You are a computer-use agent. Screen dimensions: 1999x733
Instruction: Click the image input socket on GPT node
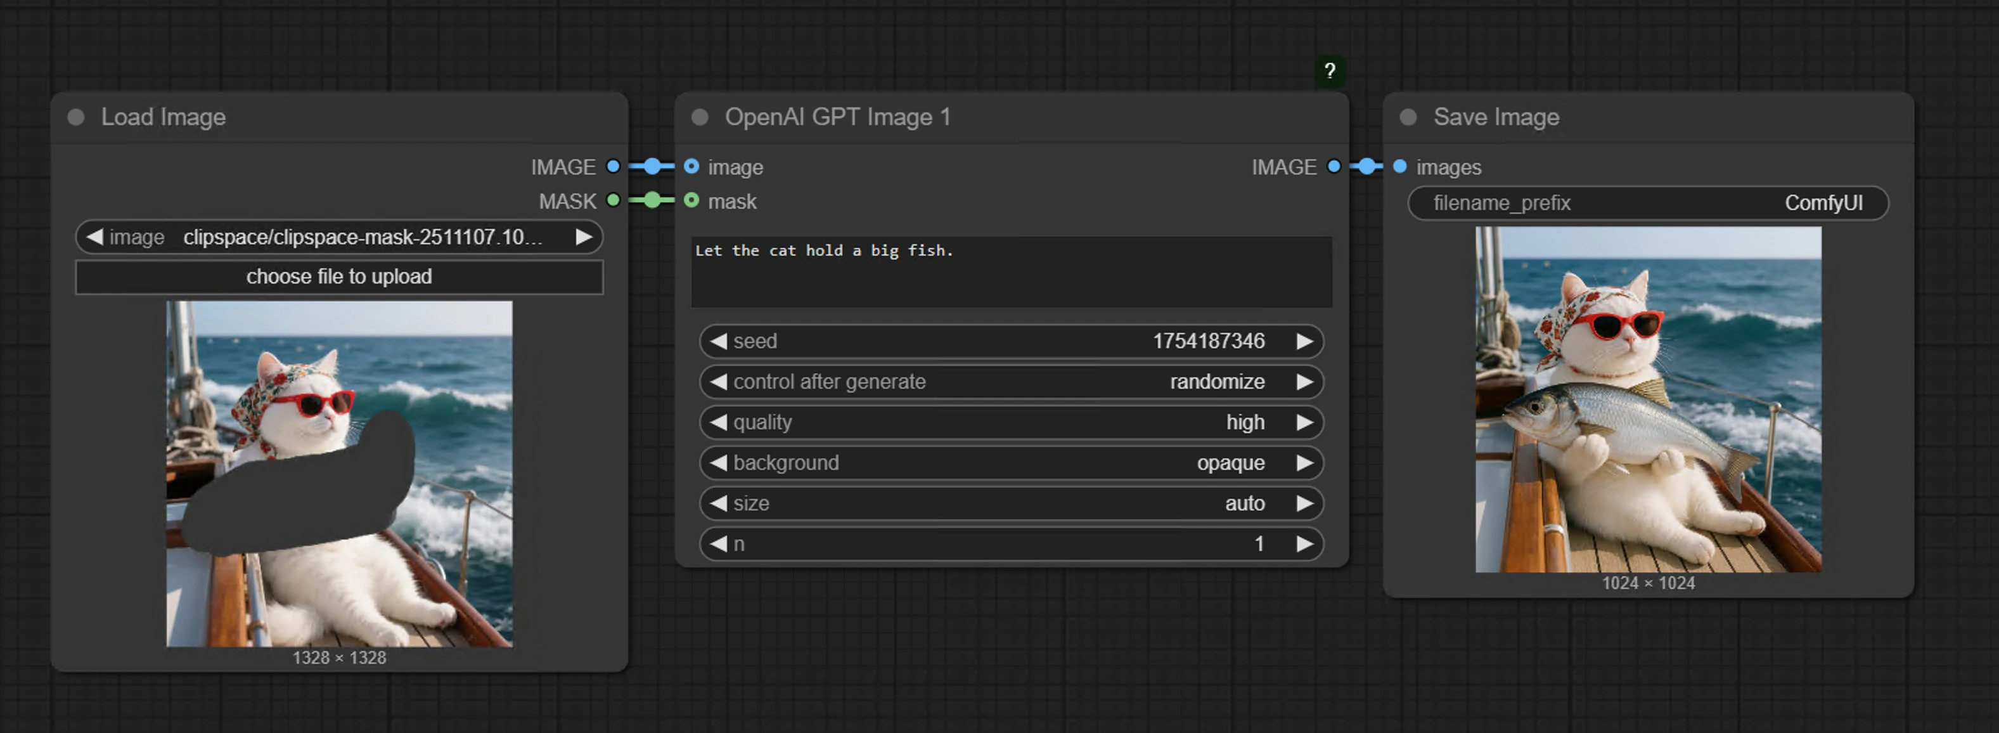691,166
